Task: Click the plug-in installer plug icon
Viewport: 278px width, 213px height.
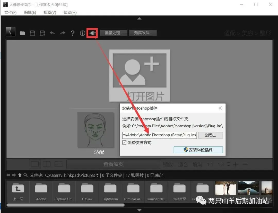Action: 92,33
